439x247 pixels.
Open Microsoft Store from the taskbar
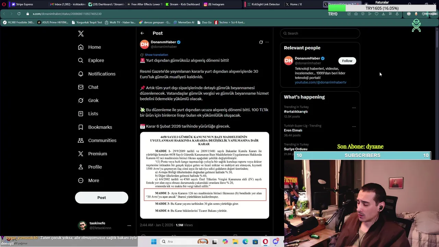[255, 242]
